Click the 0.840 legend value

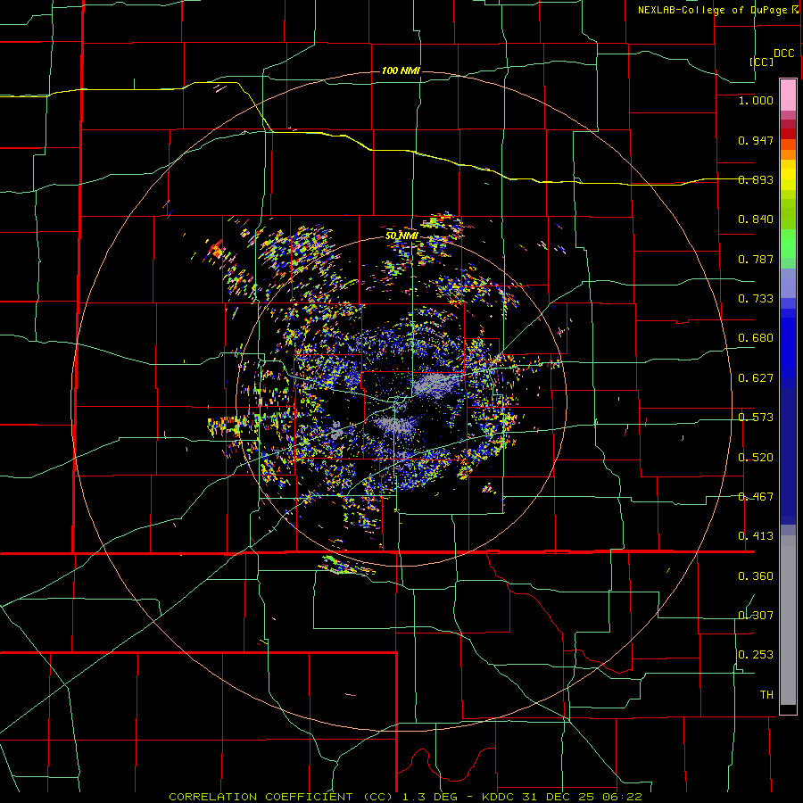tap(756, 219)
